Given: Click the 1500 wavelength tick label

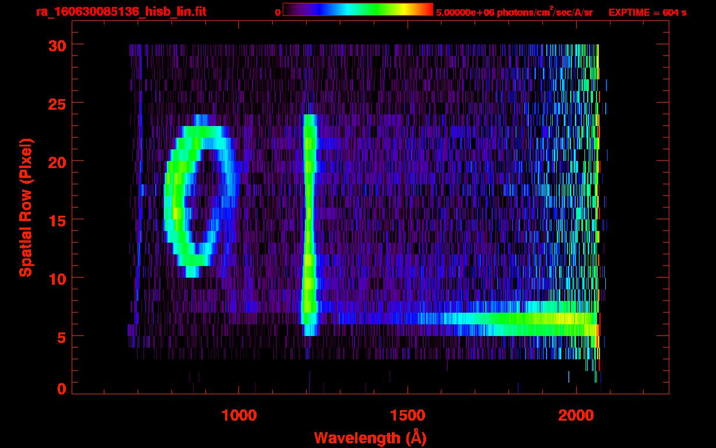Looking at the screenshot, I should click(x=407, y=415).
